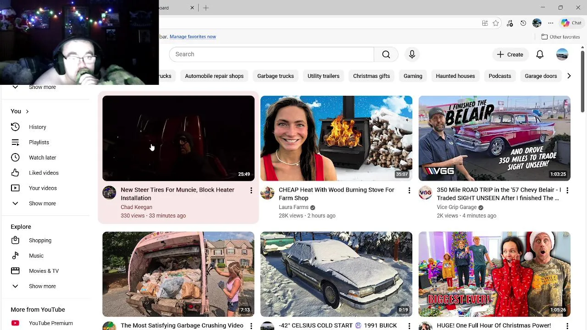The height and width of the screenshot is (330, 587).
Task: Click the History icon in sidebar
Action: (15, 127)
